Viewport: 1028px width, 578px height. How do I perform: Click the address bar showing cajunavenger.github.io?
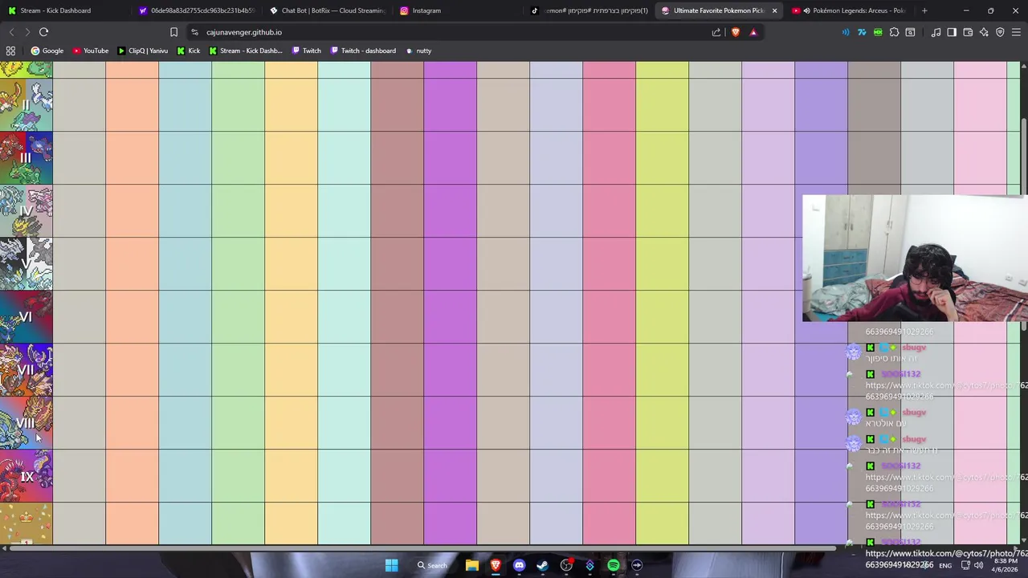[x=450, y=32]
